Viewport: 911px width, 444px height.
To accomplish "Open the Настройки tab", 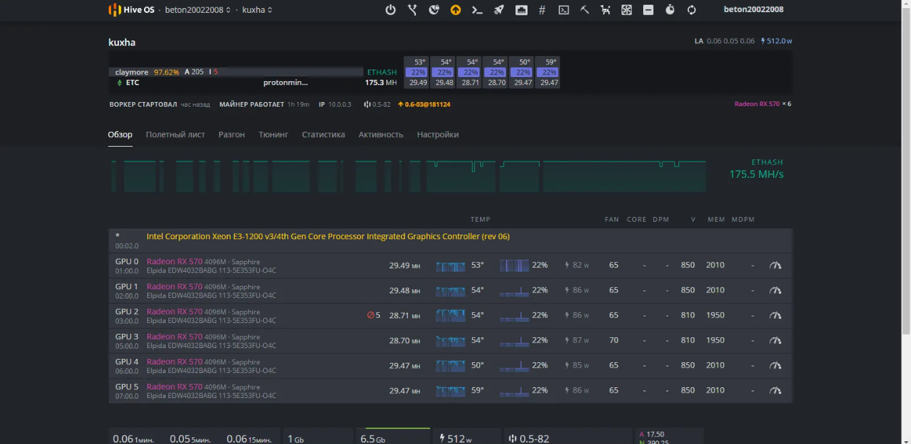I will point(438,134).
